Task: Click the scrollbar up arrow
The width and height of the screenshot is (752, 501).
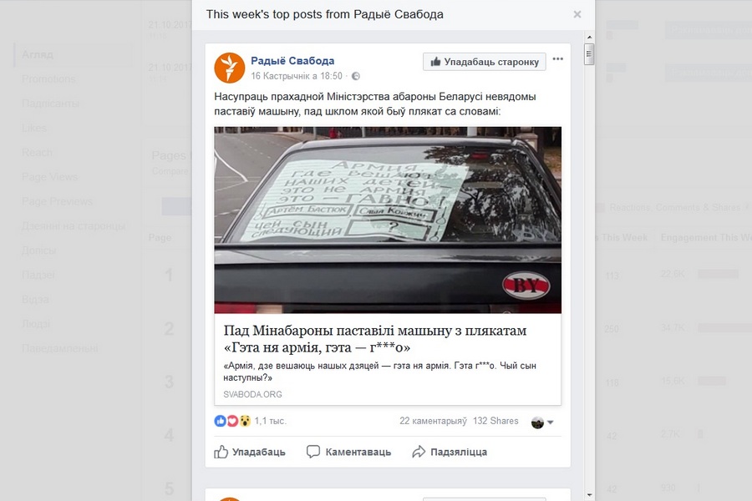Action: (x=589, y=37)
